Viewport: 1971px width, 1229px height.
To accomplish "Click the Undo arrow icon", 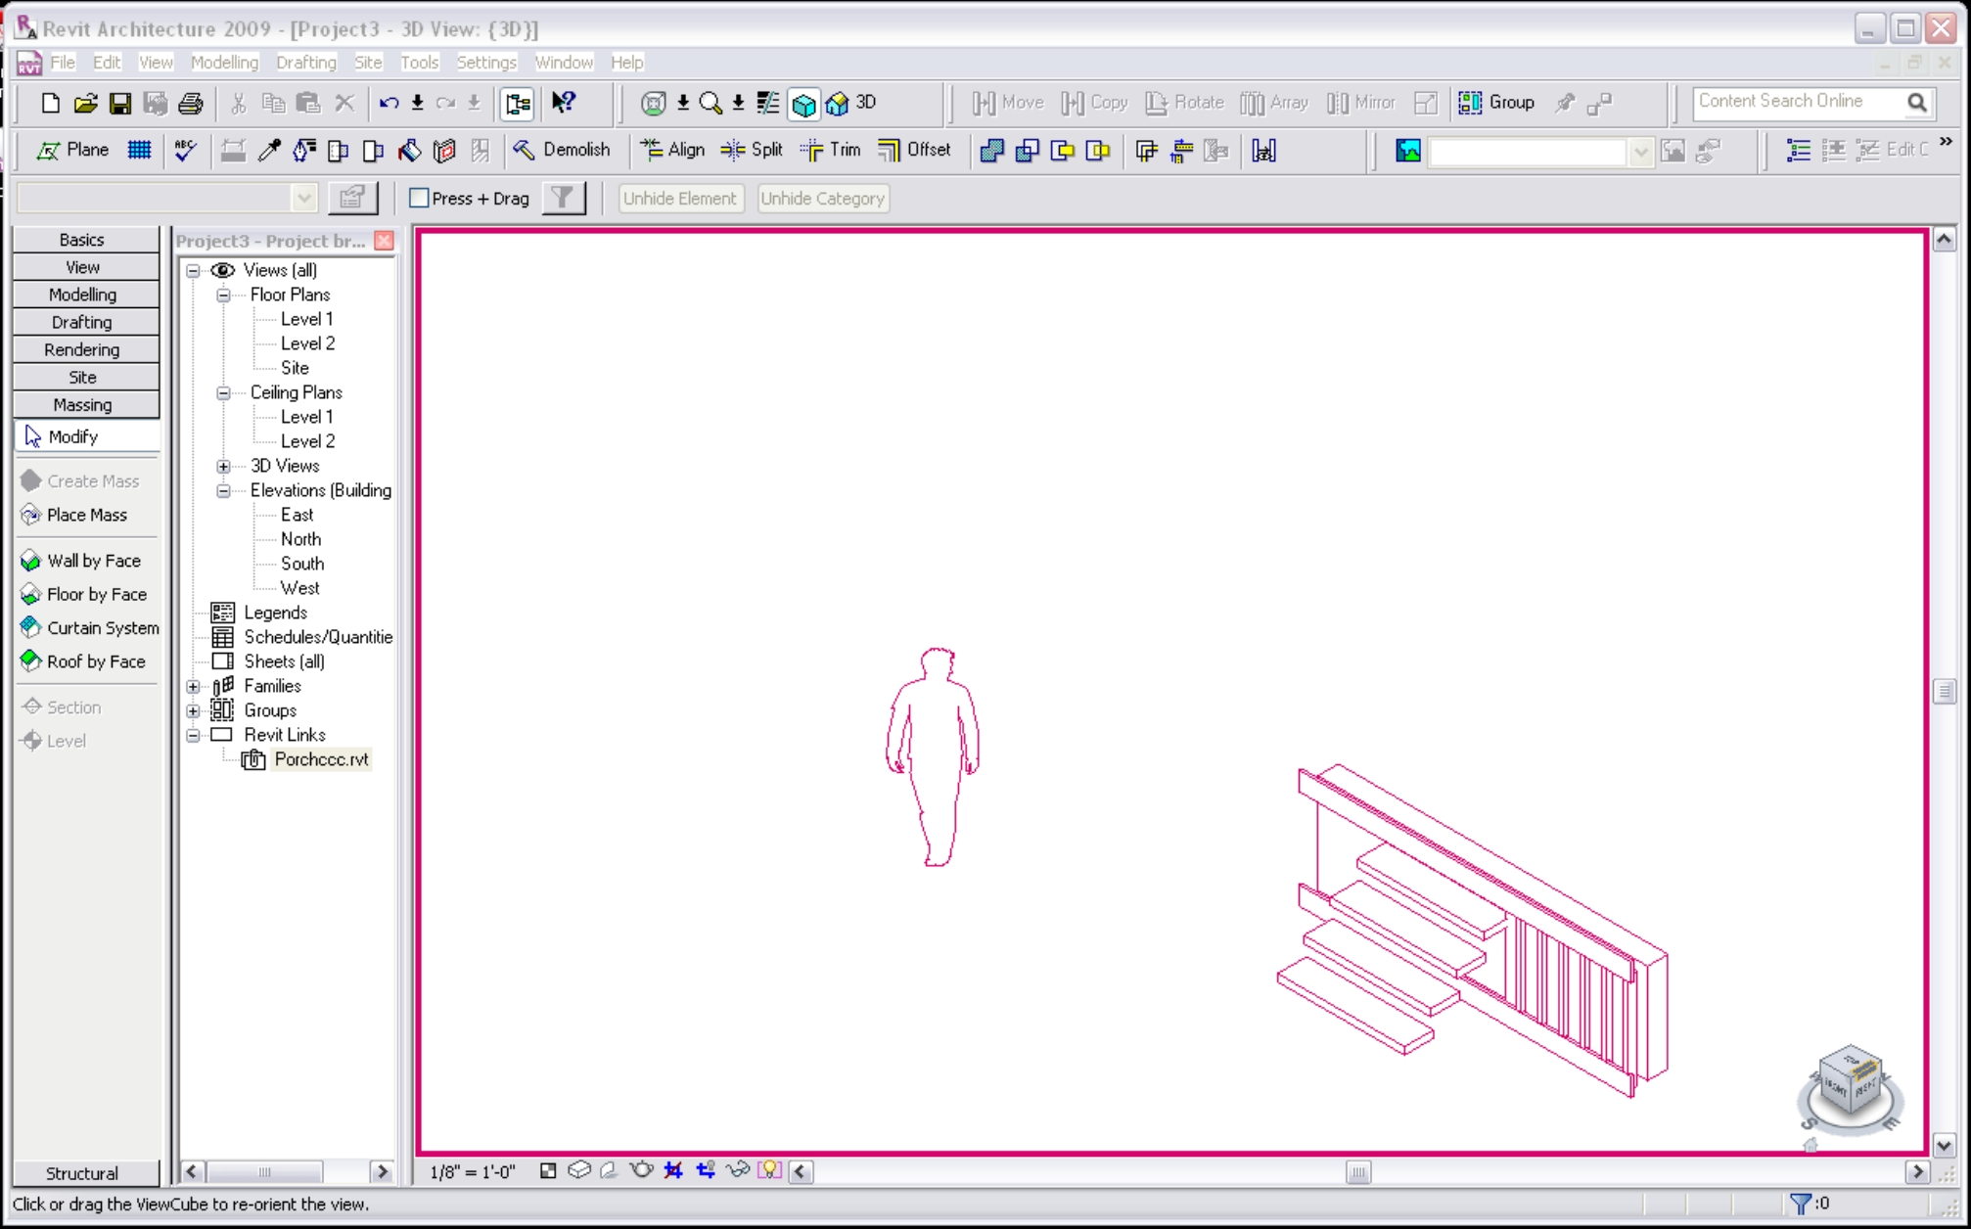I will pyautogui.click(x=389, y=103).
